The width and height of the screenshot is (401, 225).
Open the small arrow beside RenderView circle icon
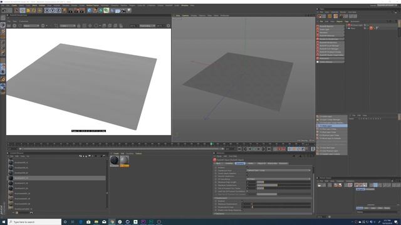pos(47,26)
